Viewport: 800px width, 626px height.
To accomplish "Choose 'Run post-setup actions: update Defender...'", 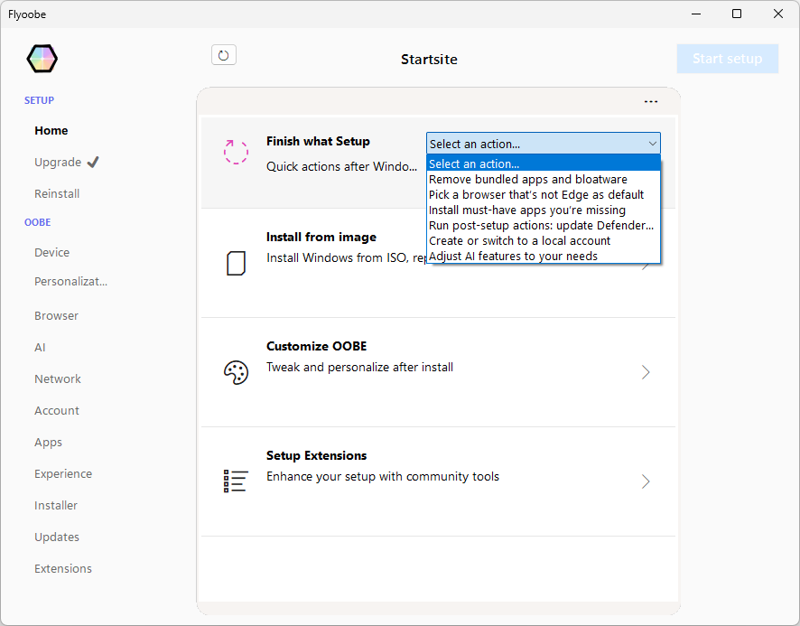I will 544,225.
